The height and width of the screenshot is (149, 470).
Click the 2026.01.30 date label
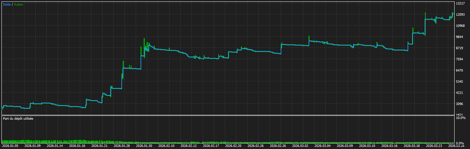[x=144, y=146]
